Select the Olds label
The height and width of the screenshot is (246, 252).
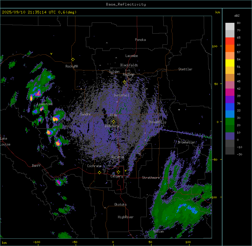coord(113,115)
